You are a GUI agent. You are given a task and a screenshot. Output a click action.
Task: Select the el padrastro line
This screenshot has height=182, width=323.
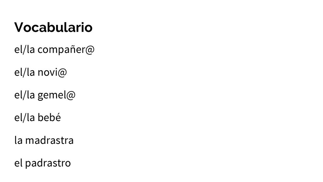(x=43, y=163)
